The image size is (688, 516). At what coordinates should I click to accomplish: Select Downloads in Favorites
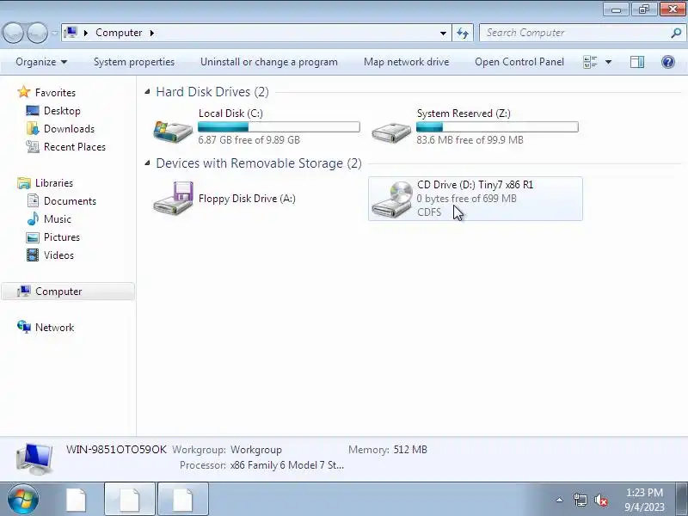69,128
